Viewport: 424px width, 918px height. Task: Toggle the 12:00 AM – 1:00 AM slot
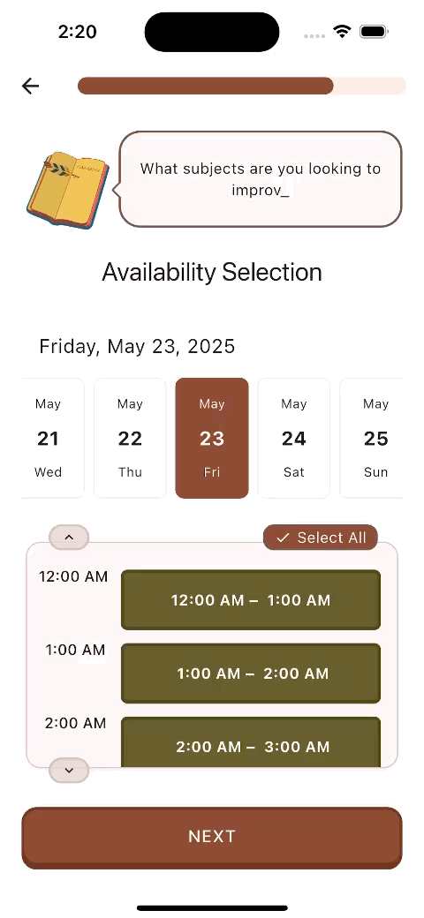[x=251, y=600]
